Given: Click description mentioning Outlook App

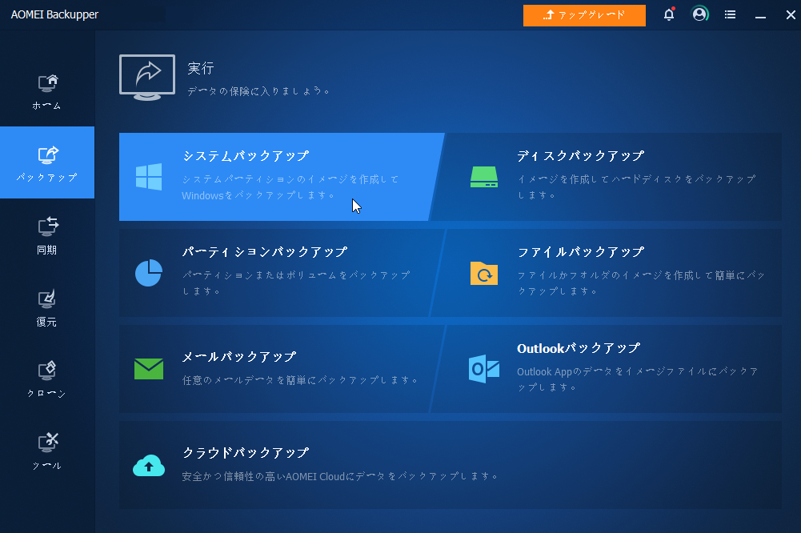Looking at the screenshot, I should coord(638,379).
